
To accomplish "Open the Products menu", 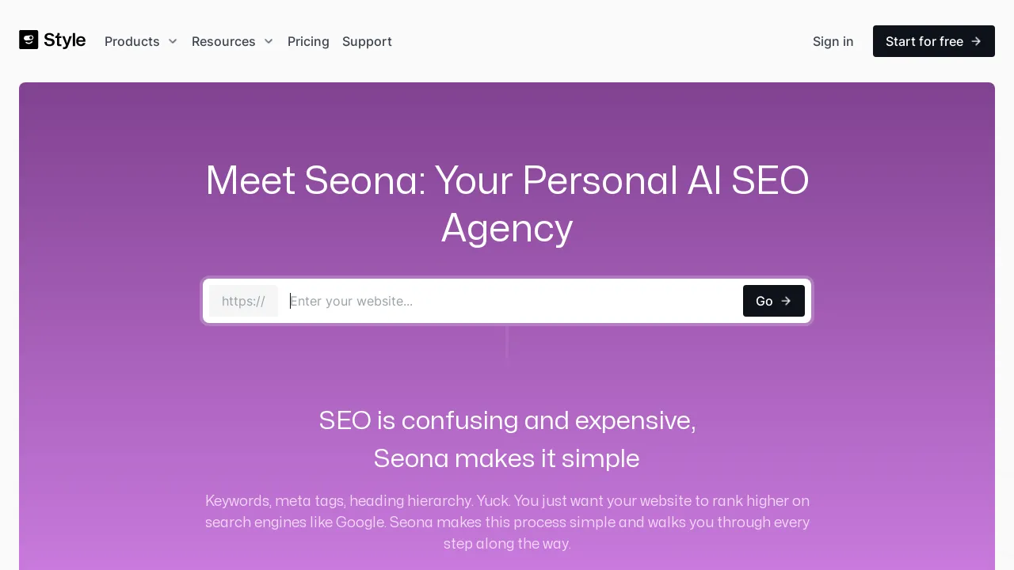I will (x=132, y=41).
